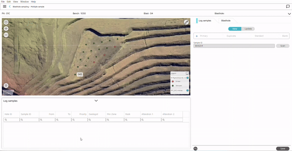Click the map measure ruler icon
This screenshot has height=151, width=292.
coord(186,22)
